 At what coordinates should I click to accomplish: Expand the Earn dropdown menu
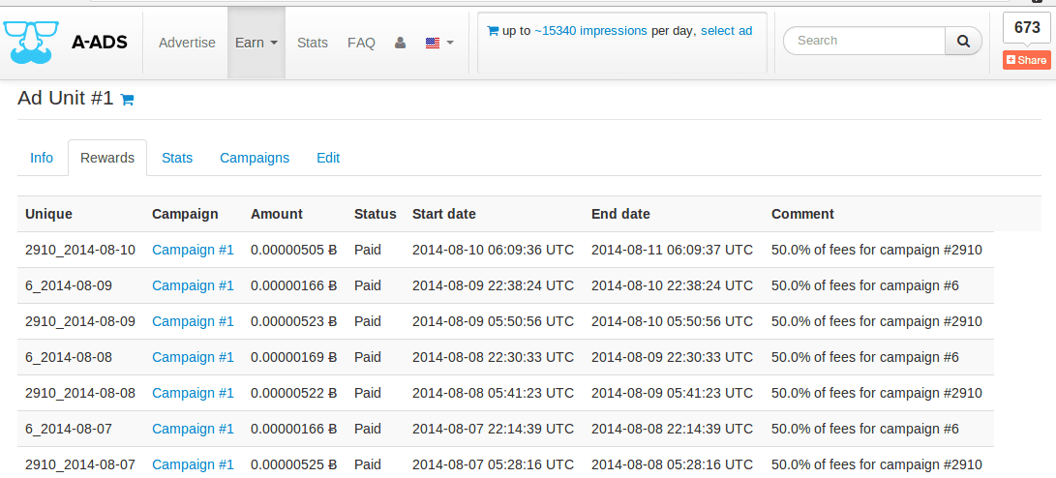click(256, 43)
